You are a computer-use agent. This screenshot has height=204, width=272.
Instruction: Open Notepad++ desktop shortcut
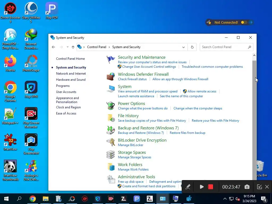coord(10,116)
